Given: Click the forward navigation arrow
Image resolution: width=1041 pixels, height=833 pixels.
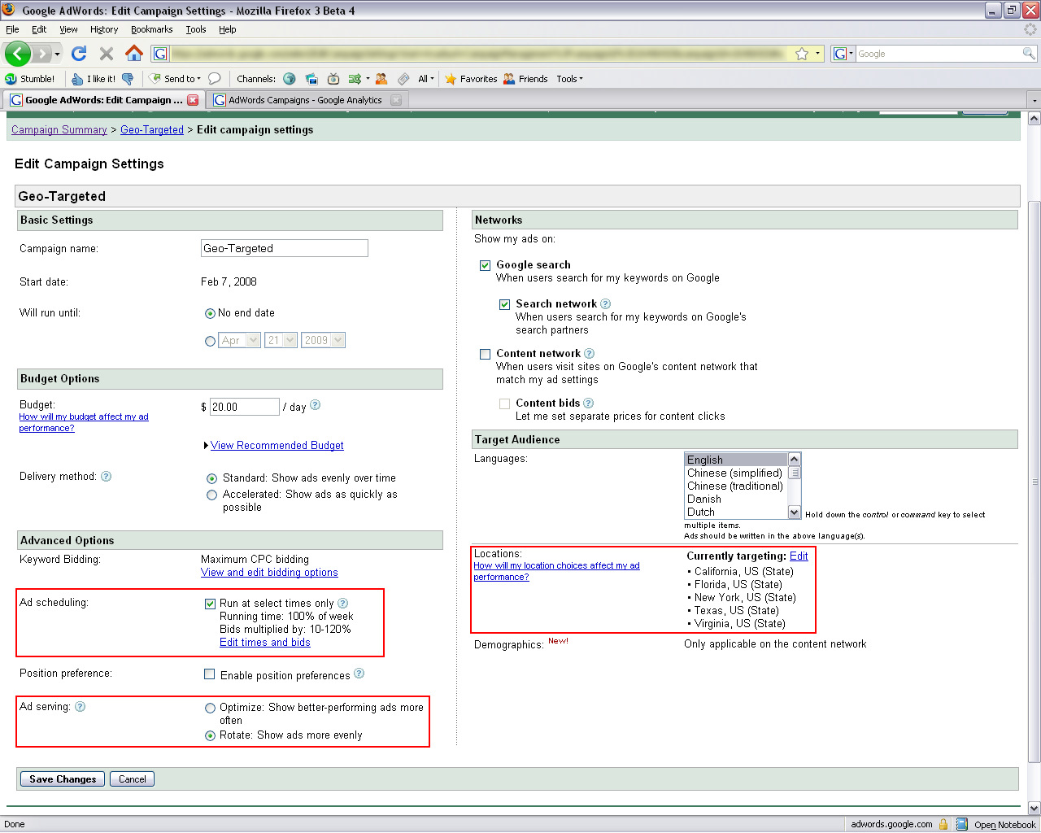Looking at the screenshot, I should click(x=43, y=54).
